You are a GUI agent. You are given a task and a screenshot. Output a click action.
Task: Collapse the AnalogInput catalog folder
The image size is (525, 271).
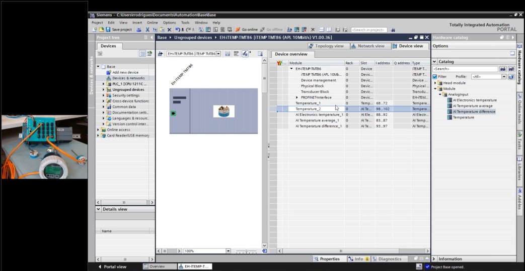tap(440, 94)
